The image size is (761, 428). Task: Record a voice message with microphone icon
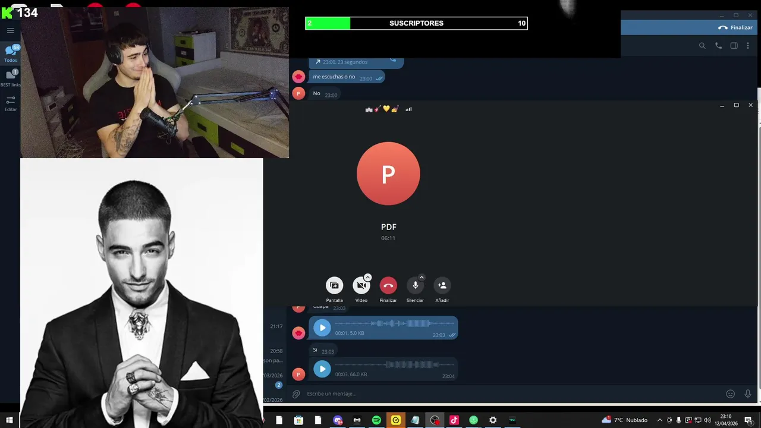click(x=748, y=394)
